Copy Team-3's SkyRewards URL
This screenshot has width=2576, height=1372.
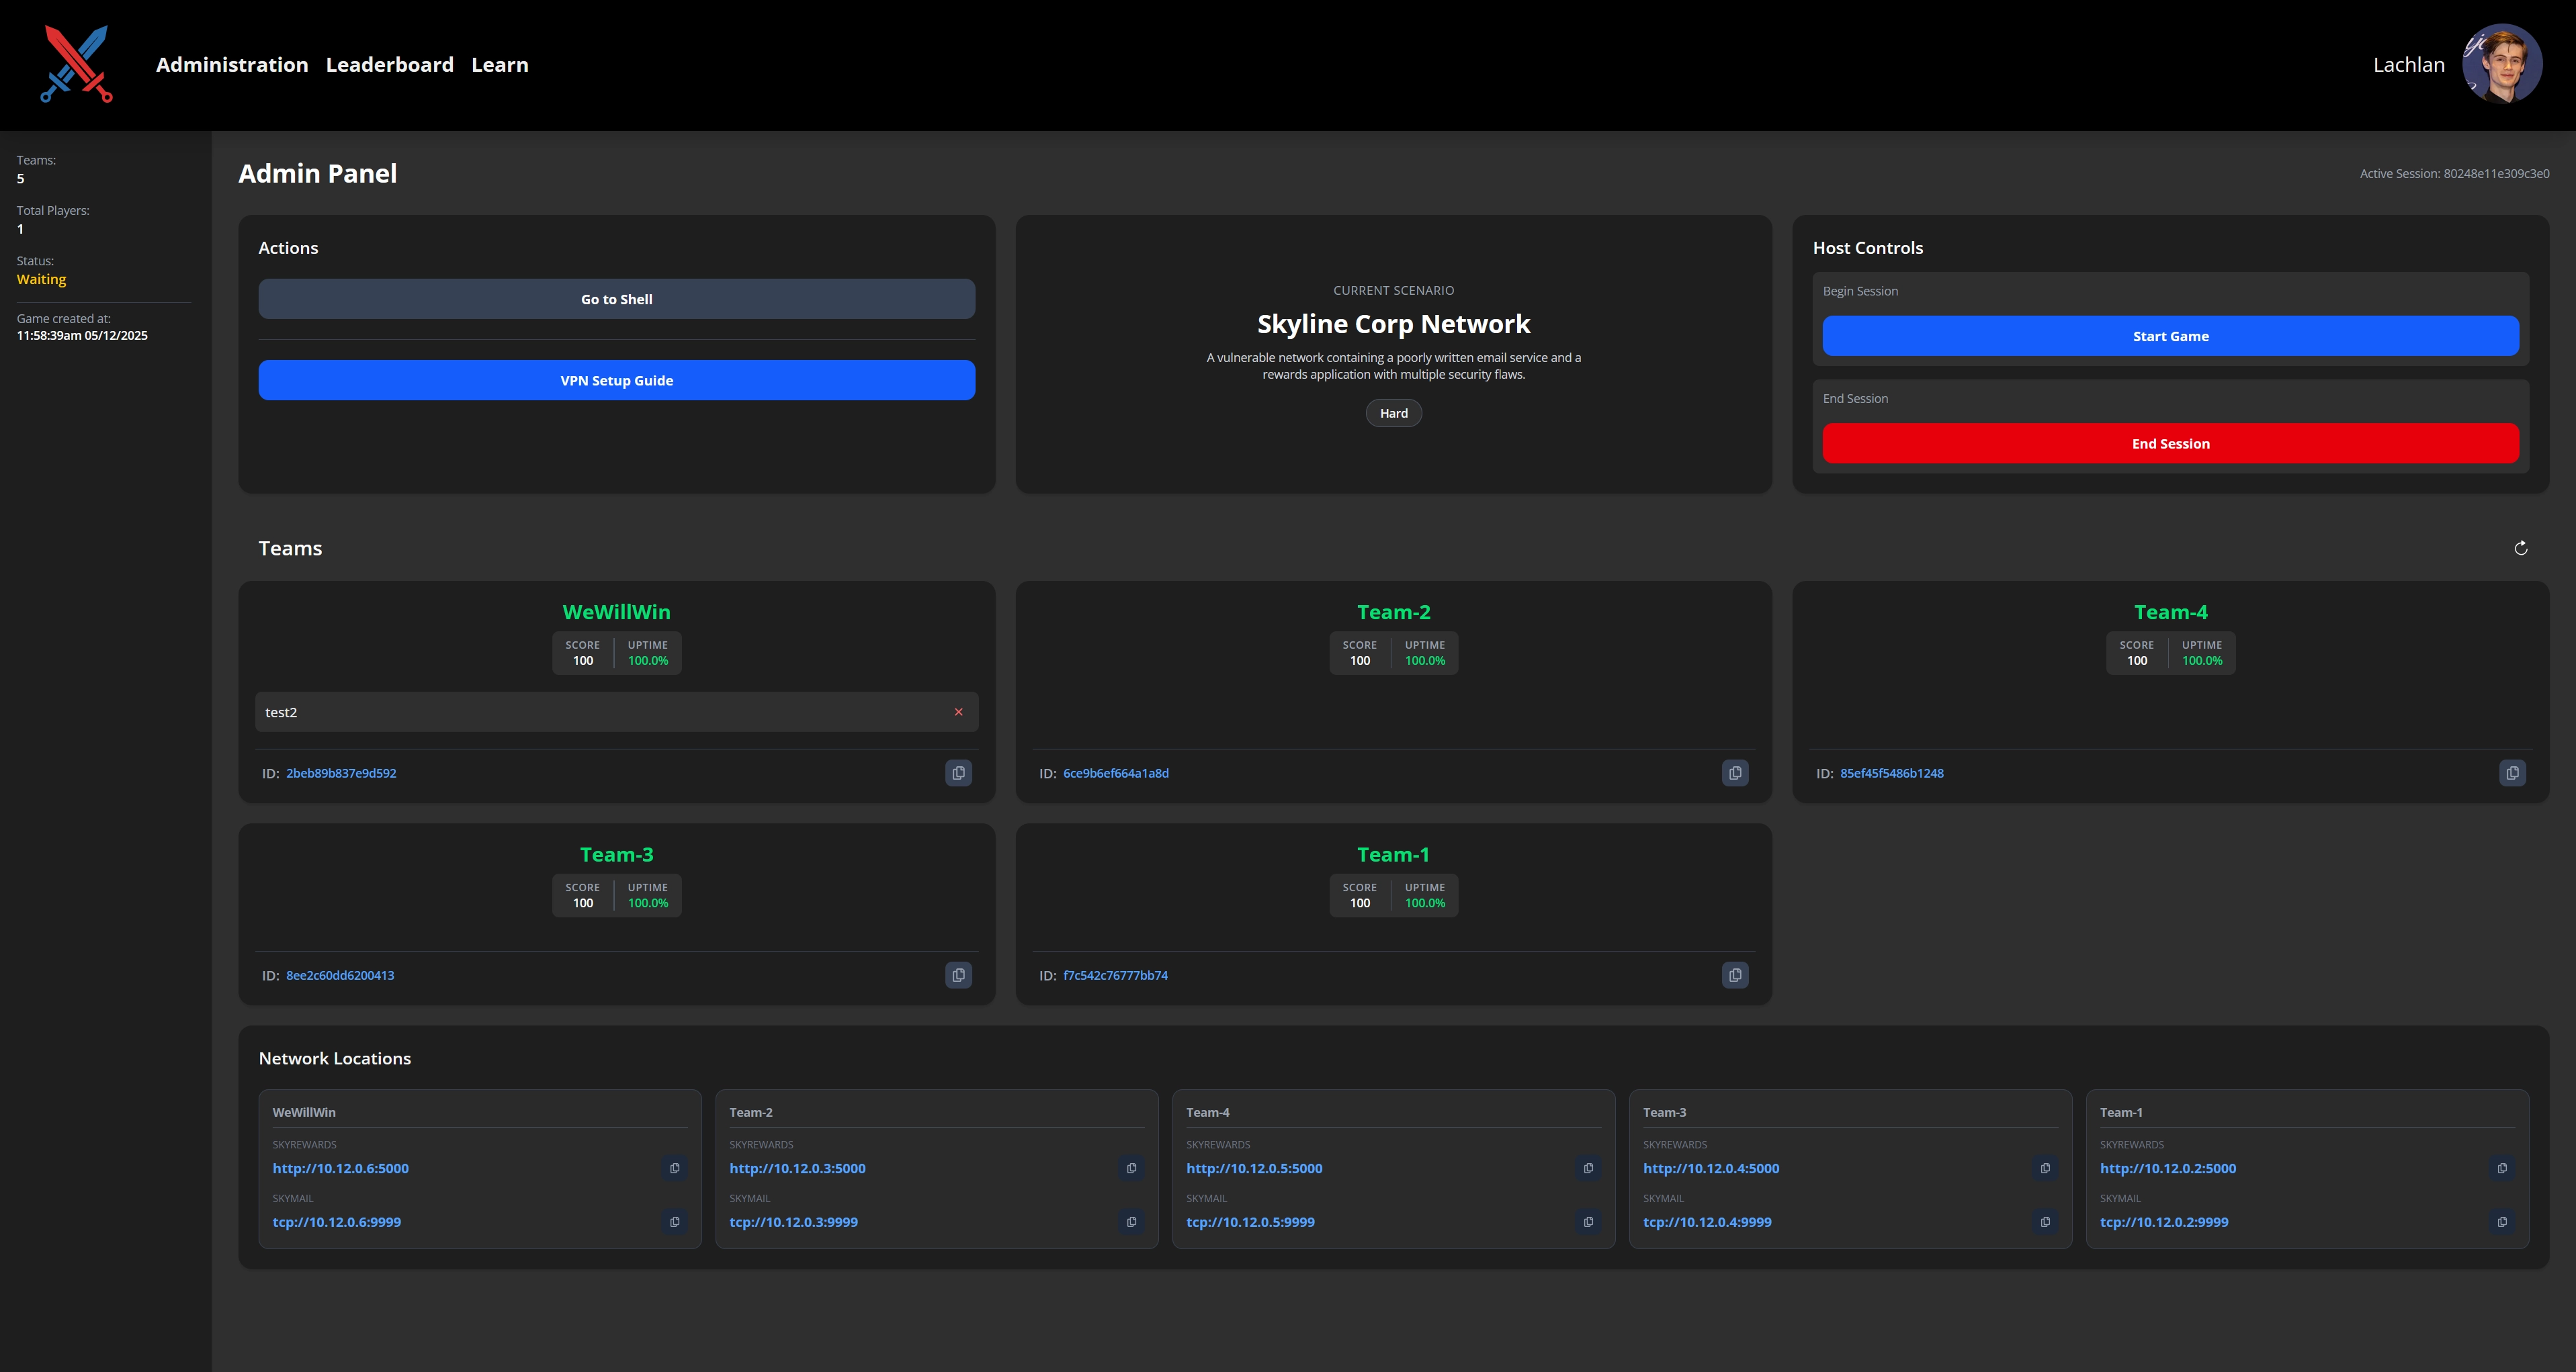2045,1168
